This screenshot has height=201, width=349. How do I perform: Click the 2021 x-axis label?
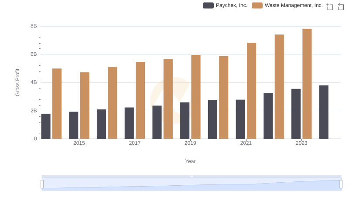pos(246,143)
